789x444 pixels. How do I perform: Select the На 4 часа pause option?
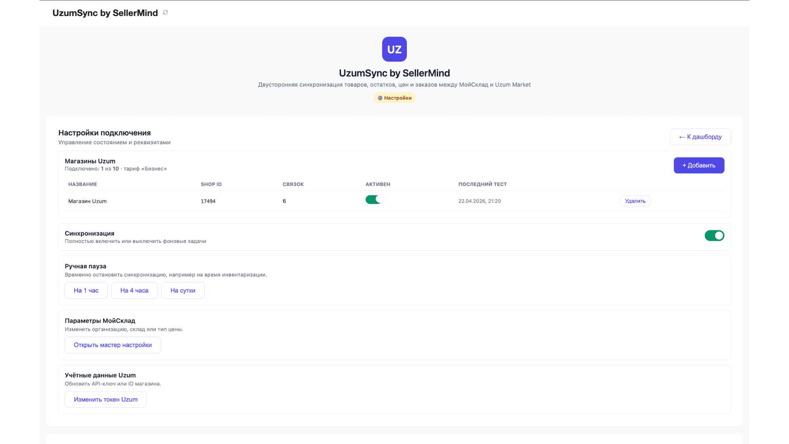[134, 290]
